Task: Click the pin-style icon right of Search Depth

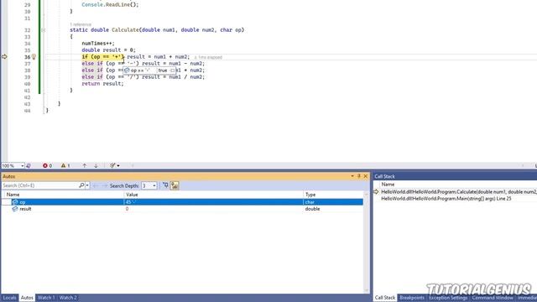Action: [165, 185]
